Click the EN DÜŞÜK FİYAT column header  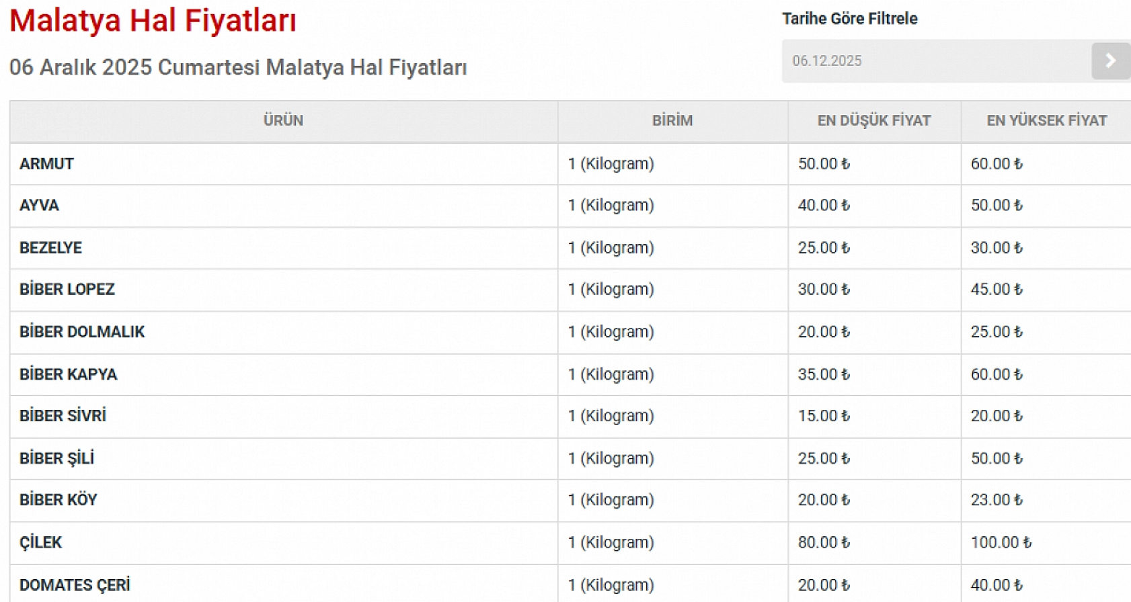tap(873, 121)
